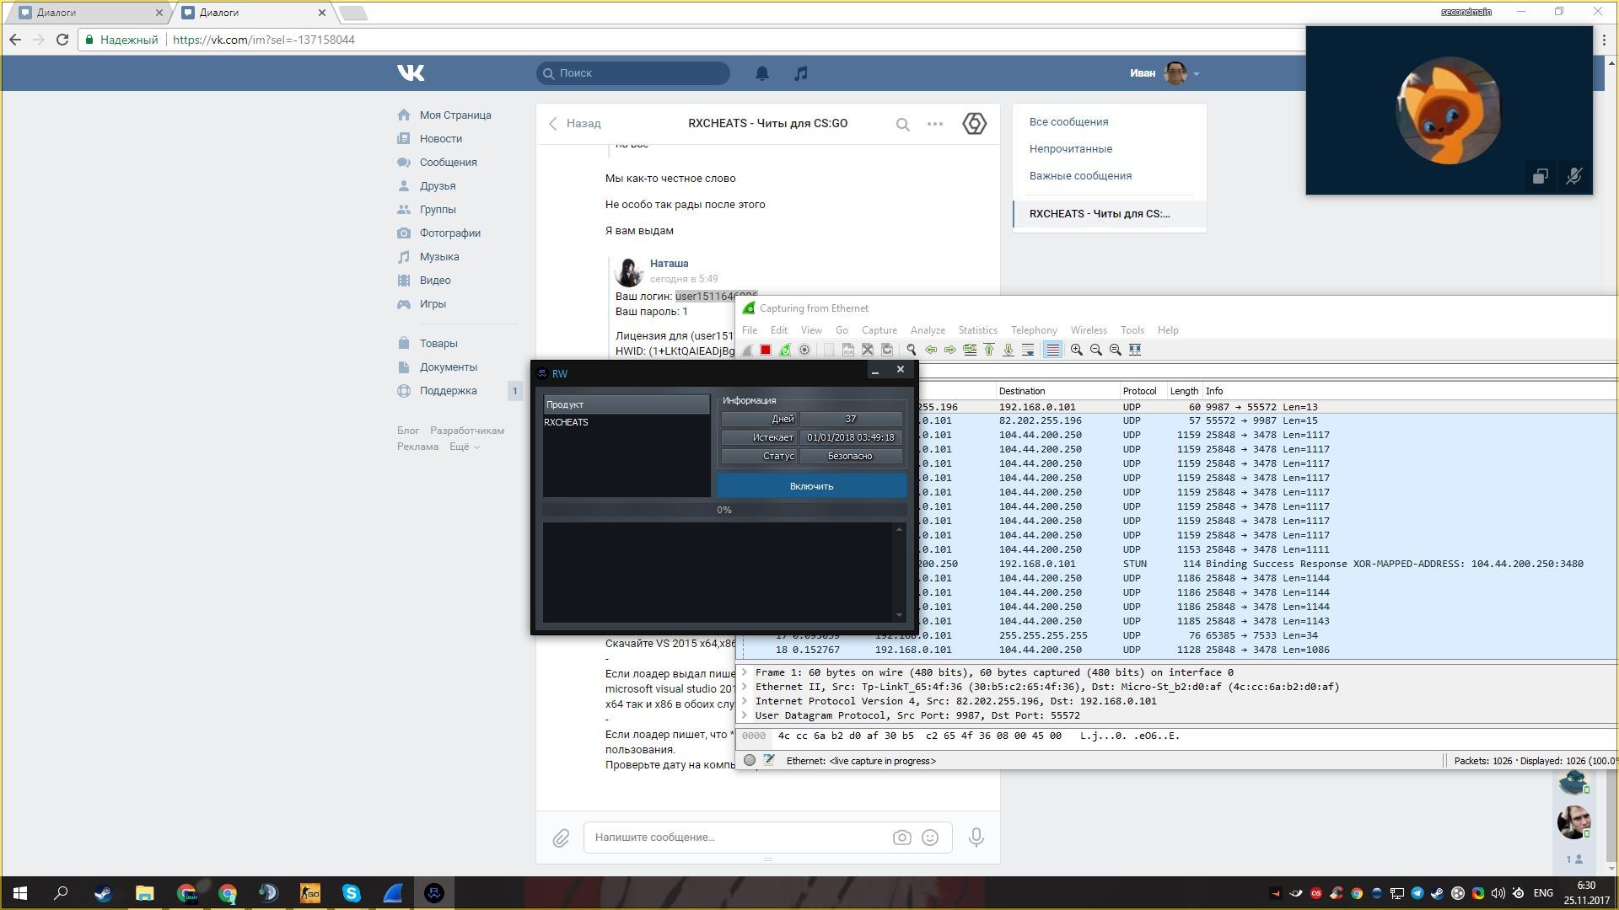The height and width of the screenshot is (910, 1619).
Task: Open the Analyze menu
Action: (x=928, y=330)
